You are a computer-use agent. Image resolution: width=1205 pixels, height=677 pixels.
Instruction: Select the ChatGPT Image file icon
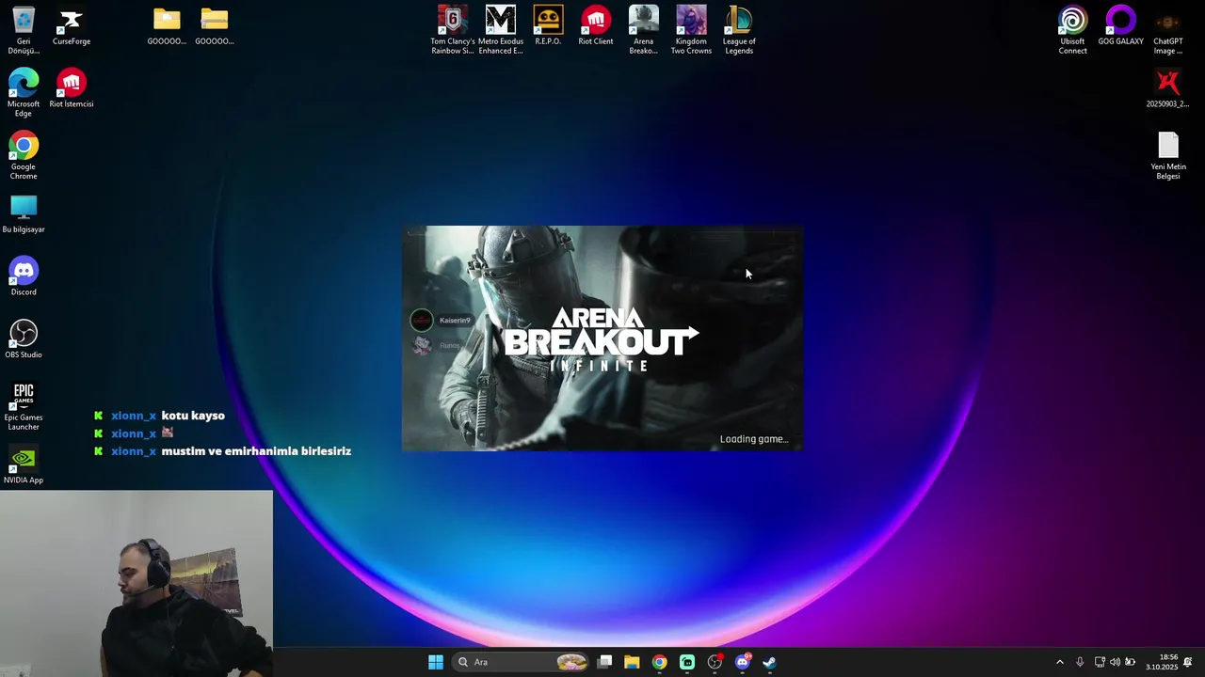click(x=1168, y=29)
